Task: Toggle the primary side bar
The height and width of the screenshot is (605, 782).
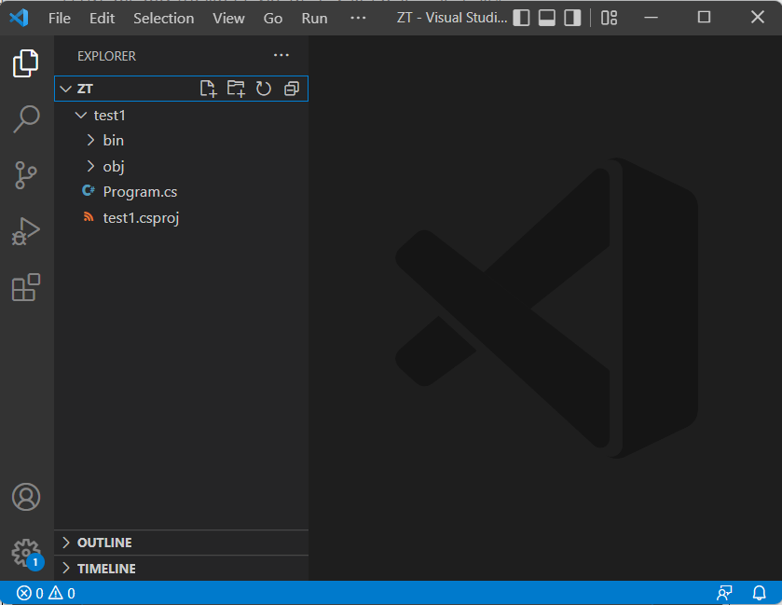Action: (x=521, y=18)
